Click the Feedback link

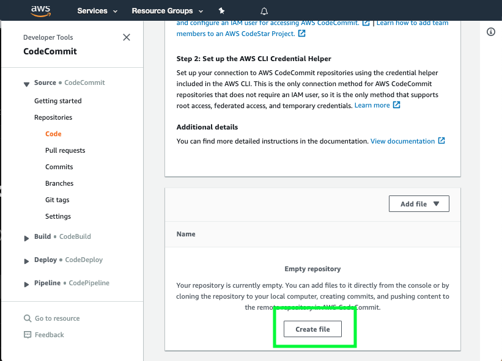coord(50,335)
